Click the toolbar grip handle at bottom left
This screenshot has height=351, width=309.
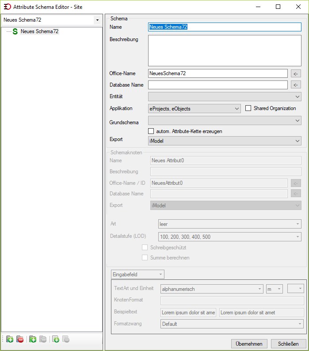coord(3,340)
